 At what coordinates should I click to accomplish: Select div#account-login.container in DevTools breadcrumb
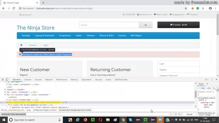45,110
